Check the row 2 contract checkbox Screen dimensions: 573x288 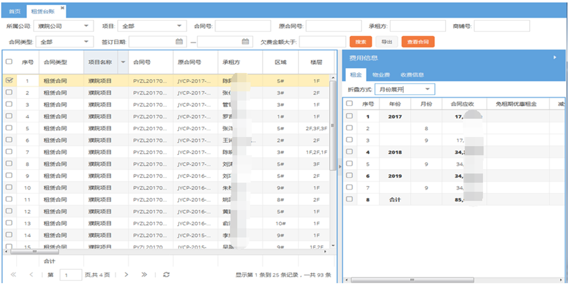(9, 92)
